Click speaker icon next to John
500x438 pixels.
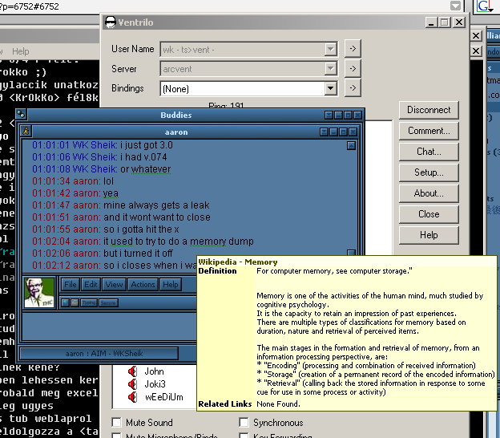click(132, 371)
